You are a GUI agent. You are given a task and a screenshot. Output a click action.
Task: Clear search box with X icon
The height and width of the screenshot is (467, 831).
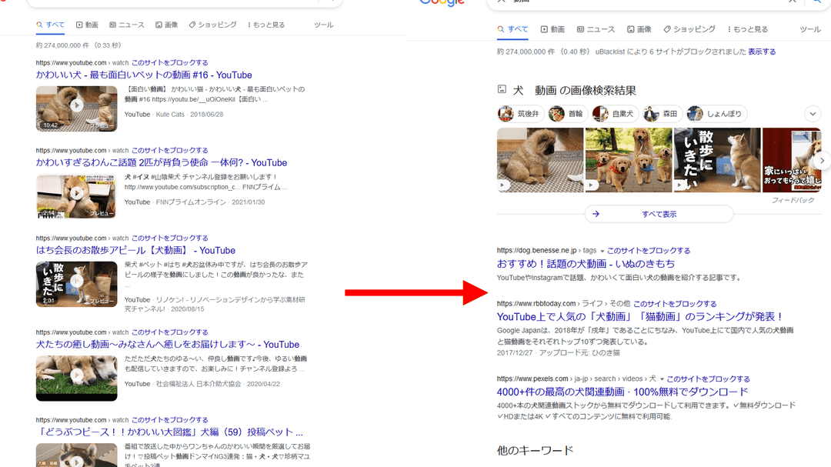coord(792,2)
